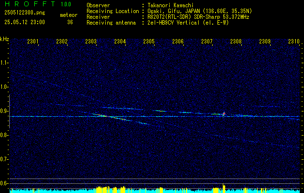Click frequency axis label 0.9
The height and width of the screenshot is (193, 304).
click(4, 111)
